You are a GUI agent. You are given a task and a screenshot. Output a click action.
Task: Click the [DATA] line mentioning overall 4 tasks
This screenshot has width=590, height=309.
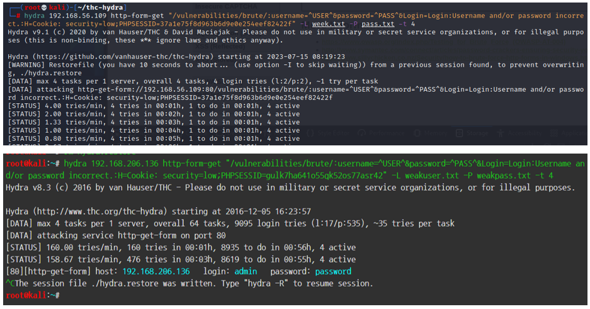tap(193, 82)
